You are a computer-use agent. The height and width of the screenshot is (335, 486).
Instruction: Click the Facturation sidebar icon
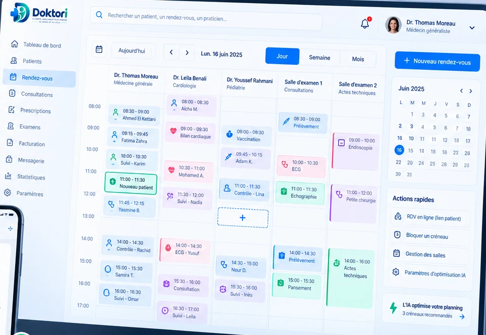[x=10, y=142]
